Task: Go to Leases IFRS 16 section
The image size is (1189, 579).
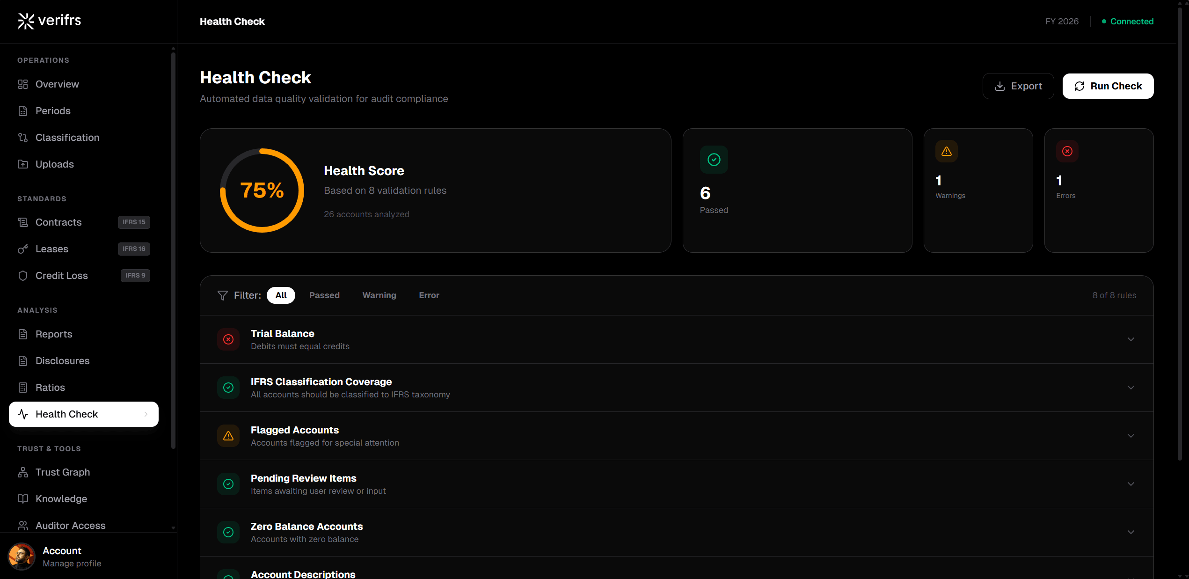Action: pyautogui.click(x=52, y=249)
